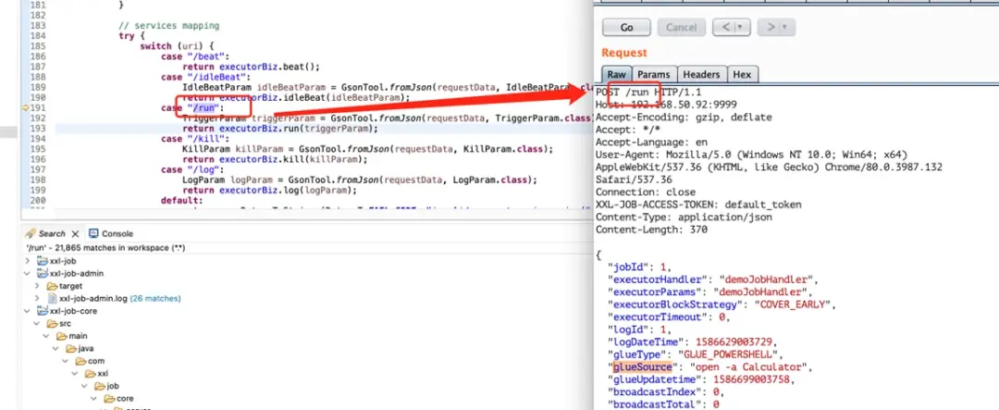The width and height of the screenshot is (999, 410).
Task: Click the arrow marker at line 191 gutter
Action: 25,108
